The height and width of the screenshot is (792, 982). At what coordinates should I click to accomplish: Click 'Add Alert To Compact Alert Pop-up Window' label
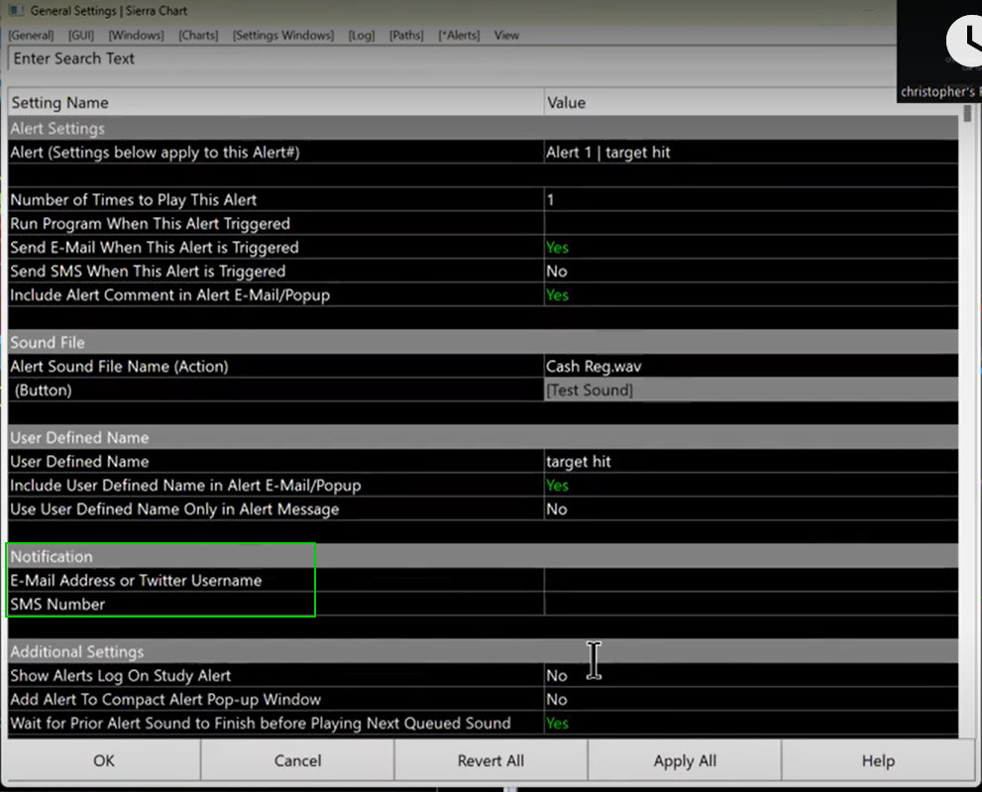pyautogui.click(x=165, y=699)
